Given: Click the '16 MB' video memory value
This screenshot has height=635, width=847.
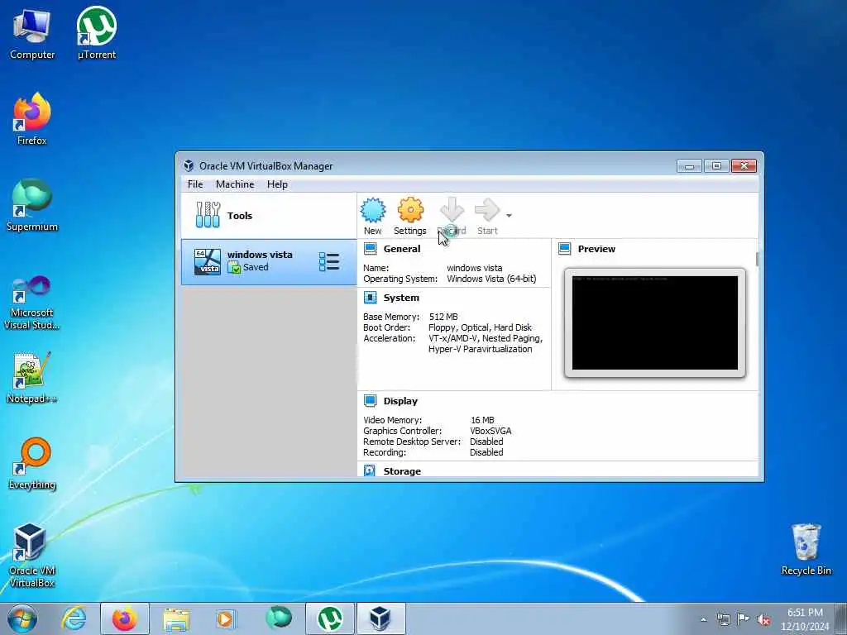Looking at the screenshot, I should point(482,420).
